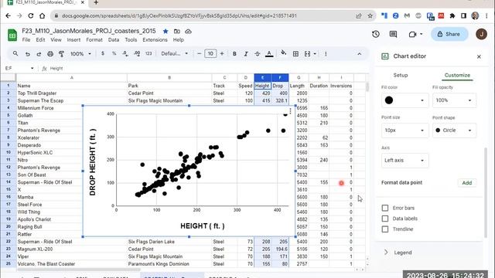This screenshot has width=495, height=278.
Task: Open the Extensions menu
Action: tap(155, 40)
